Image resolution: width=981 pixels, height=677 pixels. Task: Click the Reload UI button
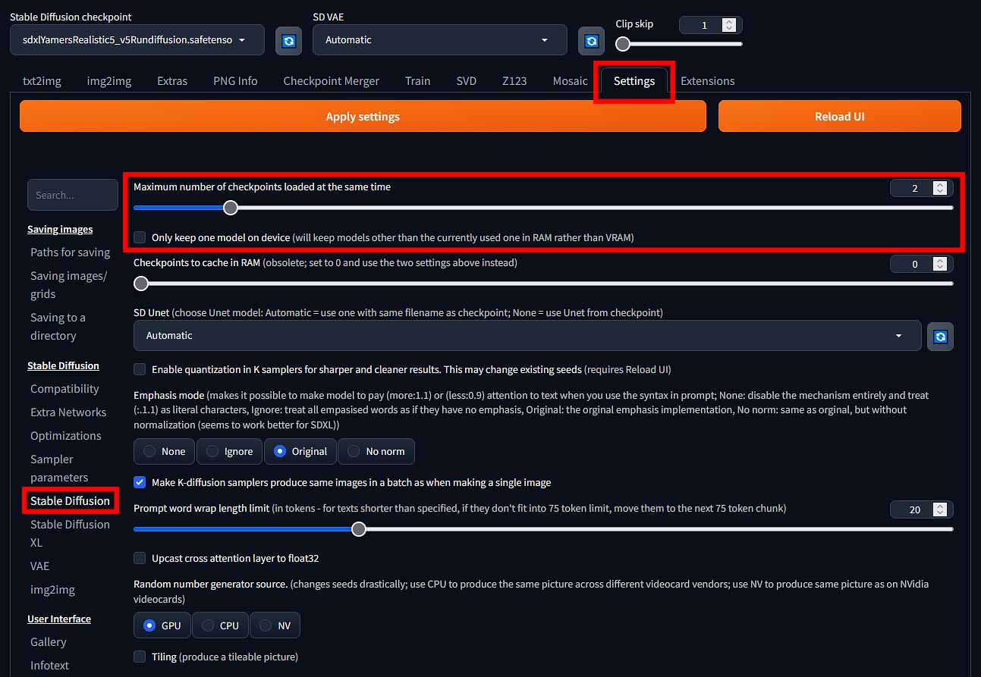pos(840,117)
